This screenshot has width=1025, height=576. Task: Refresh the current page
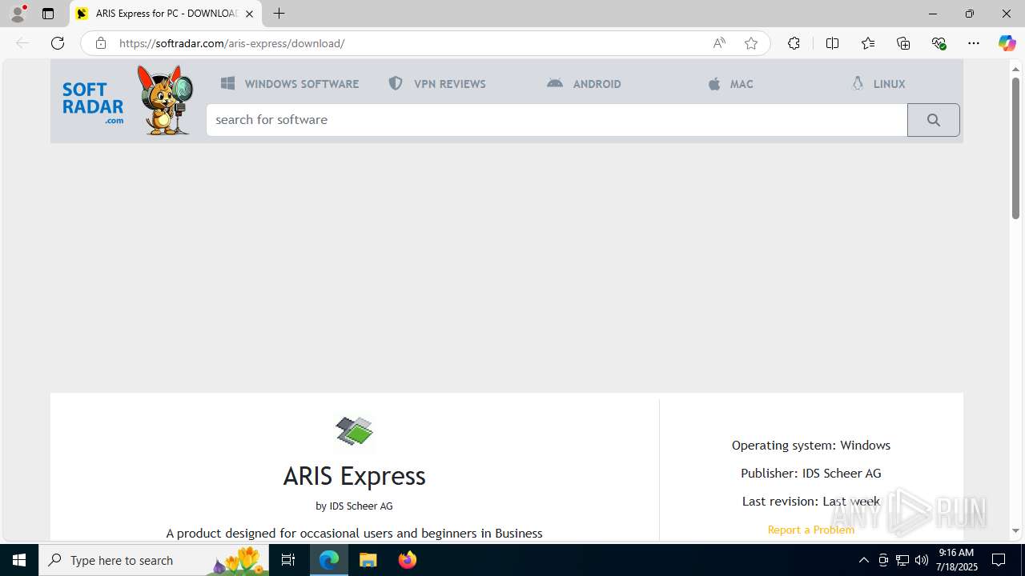click(58, 43)
